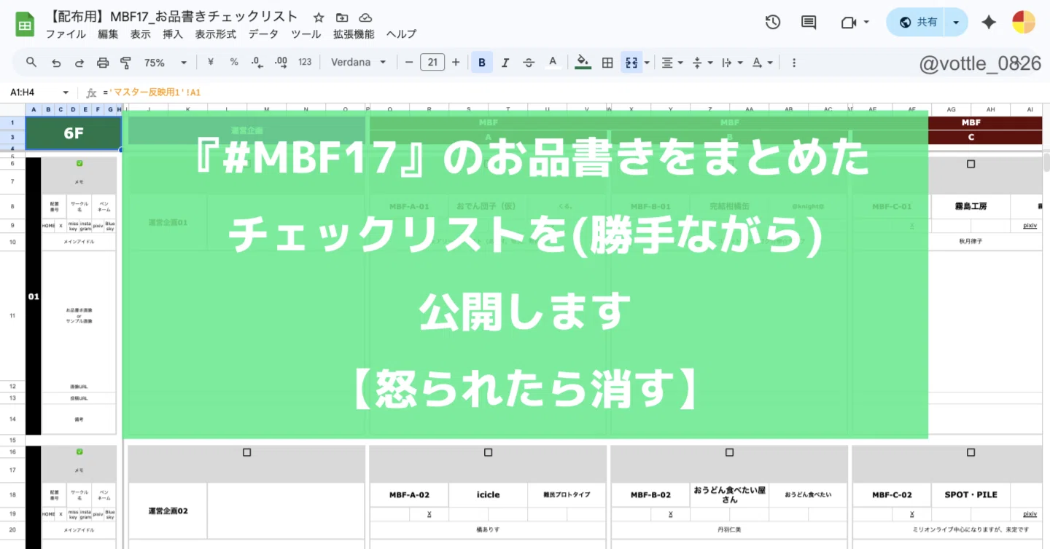Star this spreadsheet
This screenshot has width=1050, height=549.
[319, 17]
